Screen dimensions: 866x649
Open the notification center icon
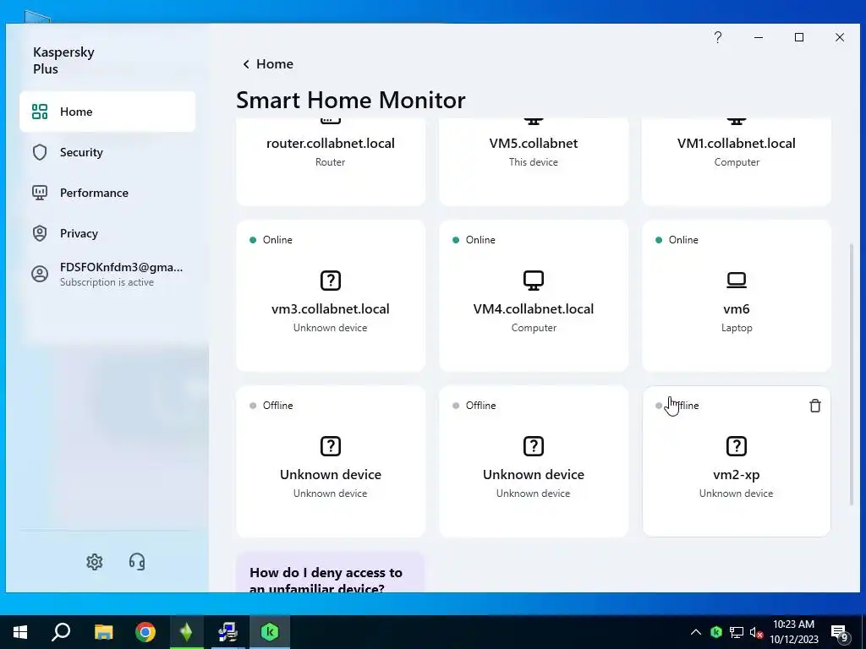pos(840,632)
